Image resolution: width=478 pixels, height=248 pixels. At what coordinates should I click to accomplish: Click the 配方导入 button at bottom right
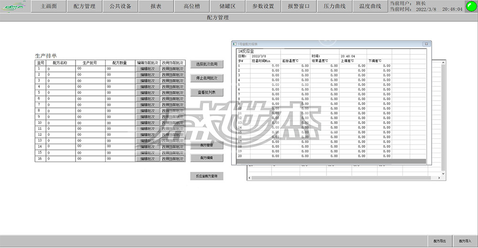465,241
